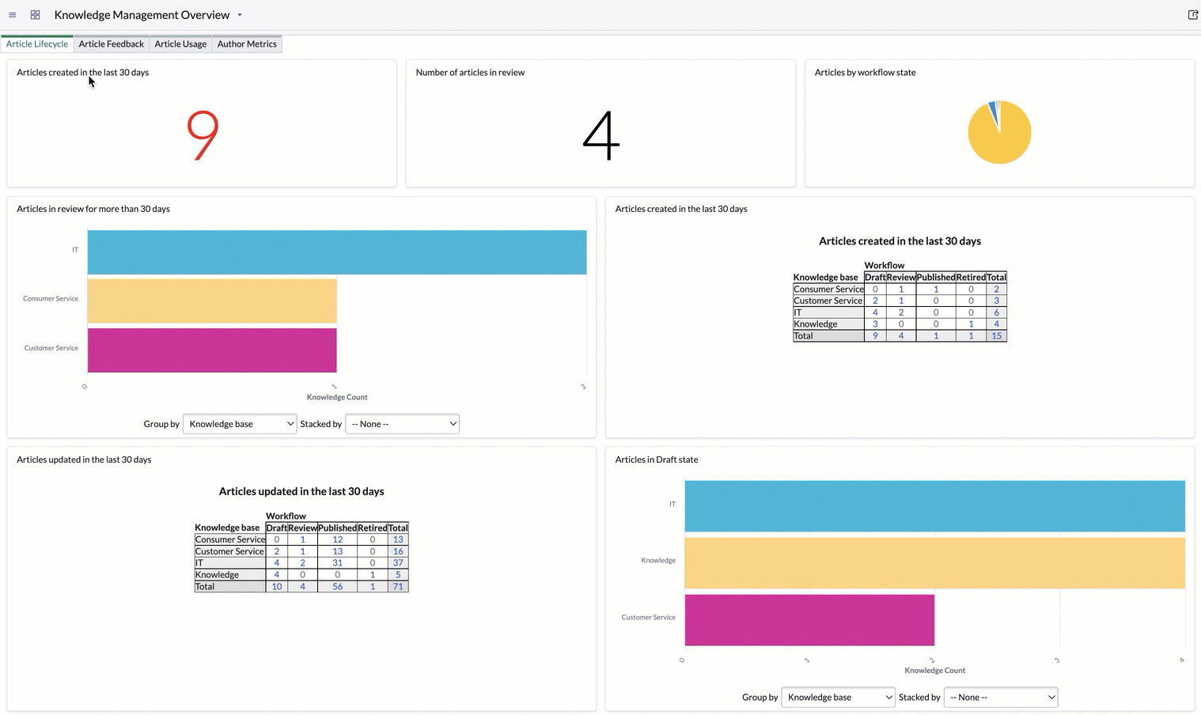Open Group by dropdown under Draft chart
The height and width of the screenshot is (715, 1201).
838,697
